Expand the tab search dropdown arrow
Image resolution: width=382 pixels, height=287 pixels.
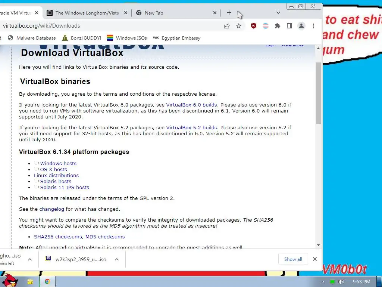[x=278, y=13]
